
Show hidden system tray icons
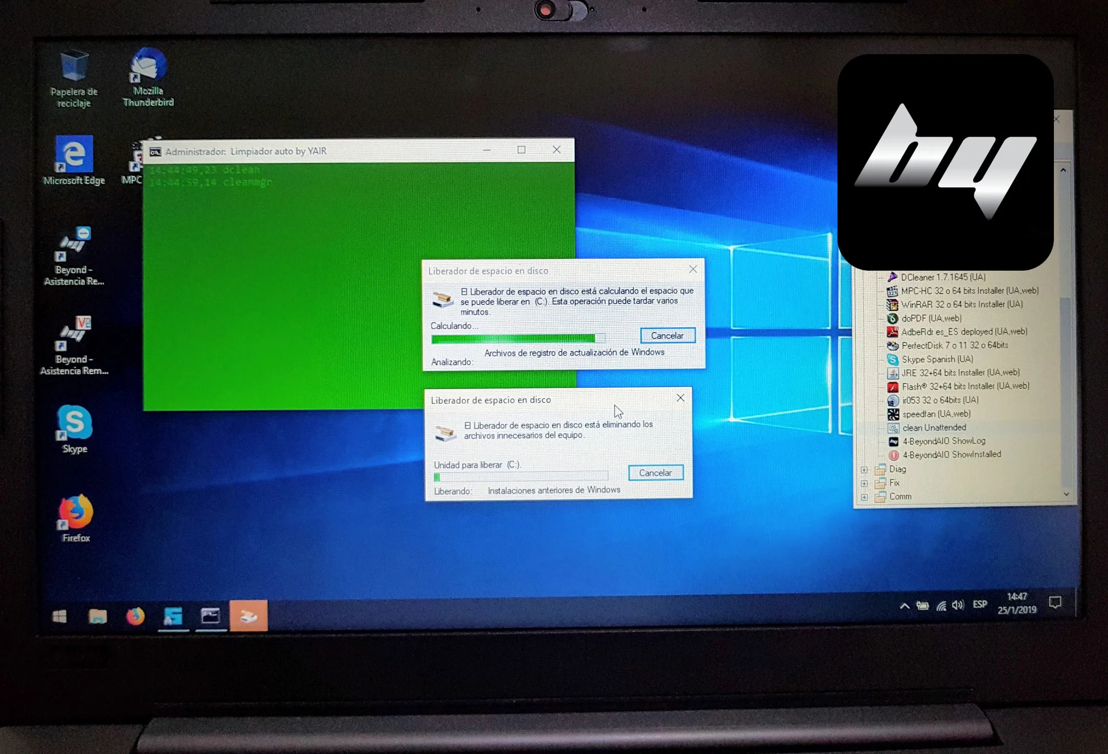click(904, 606)
